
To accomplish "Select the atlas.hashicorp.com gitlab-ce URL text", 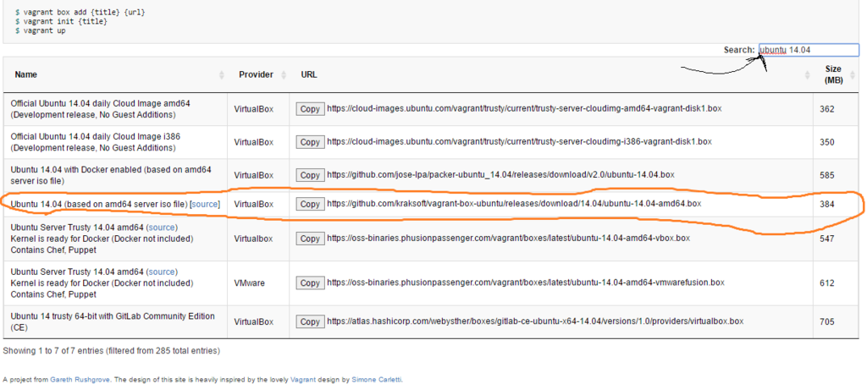I will [x=536, y=321].
